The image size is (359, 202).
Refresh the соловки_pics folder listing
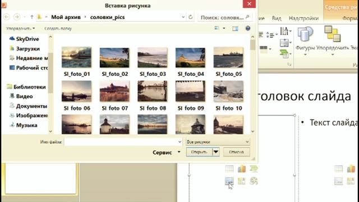point(191,17)
